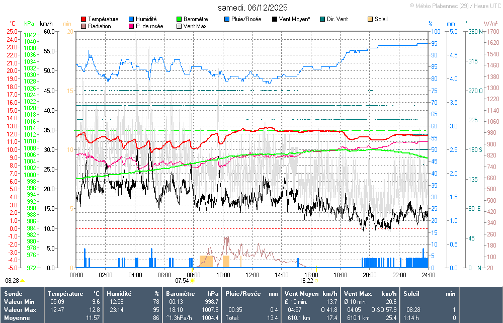Click the teal Dir. Vent legend box

(322, 19)
